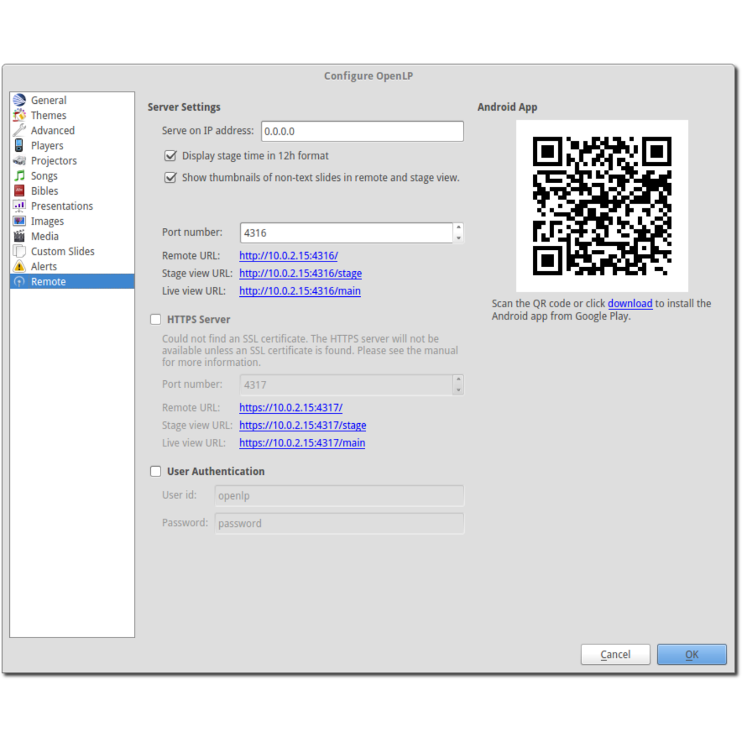Click the General globe icon in sidebar

pyautogui.click(x=19, y=100)
